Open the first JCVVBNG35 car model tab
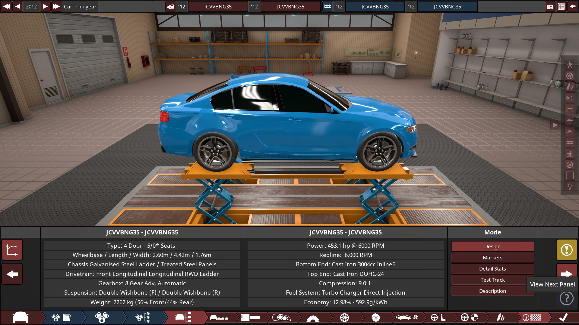The image size is (579, 325). point(218,7)
